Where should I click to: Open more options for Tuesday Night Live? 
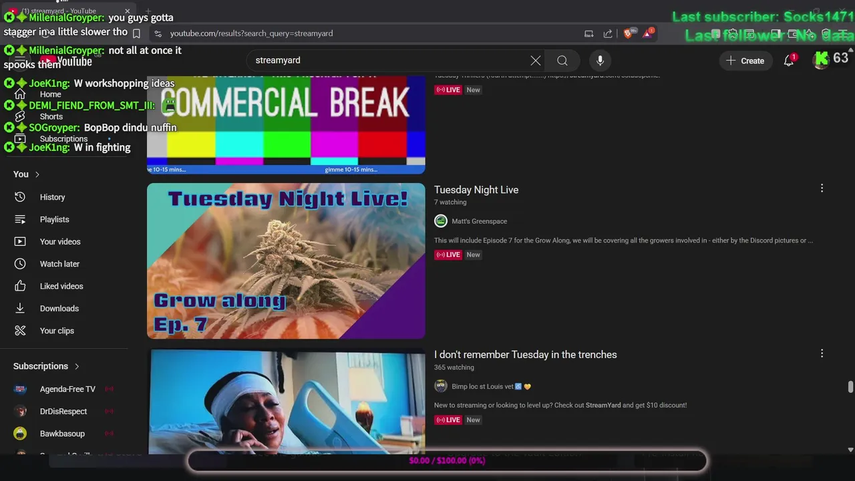tap(822, 188)
